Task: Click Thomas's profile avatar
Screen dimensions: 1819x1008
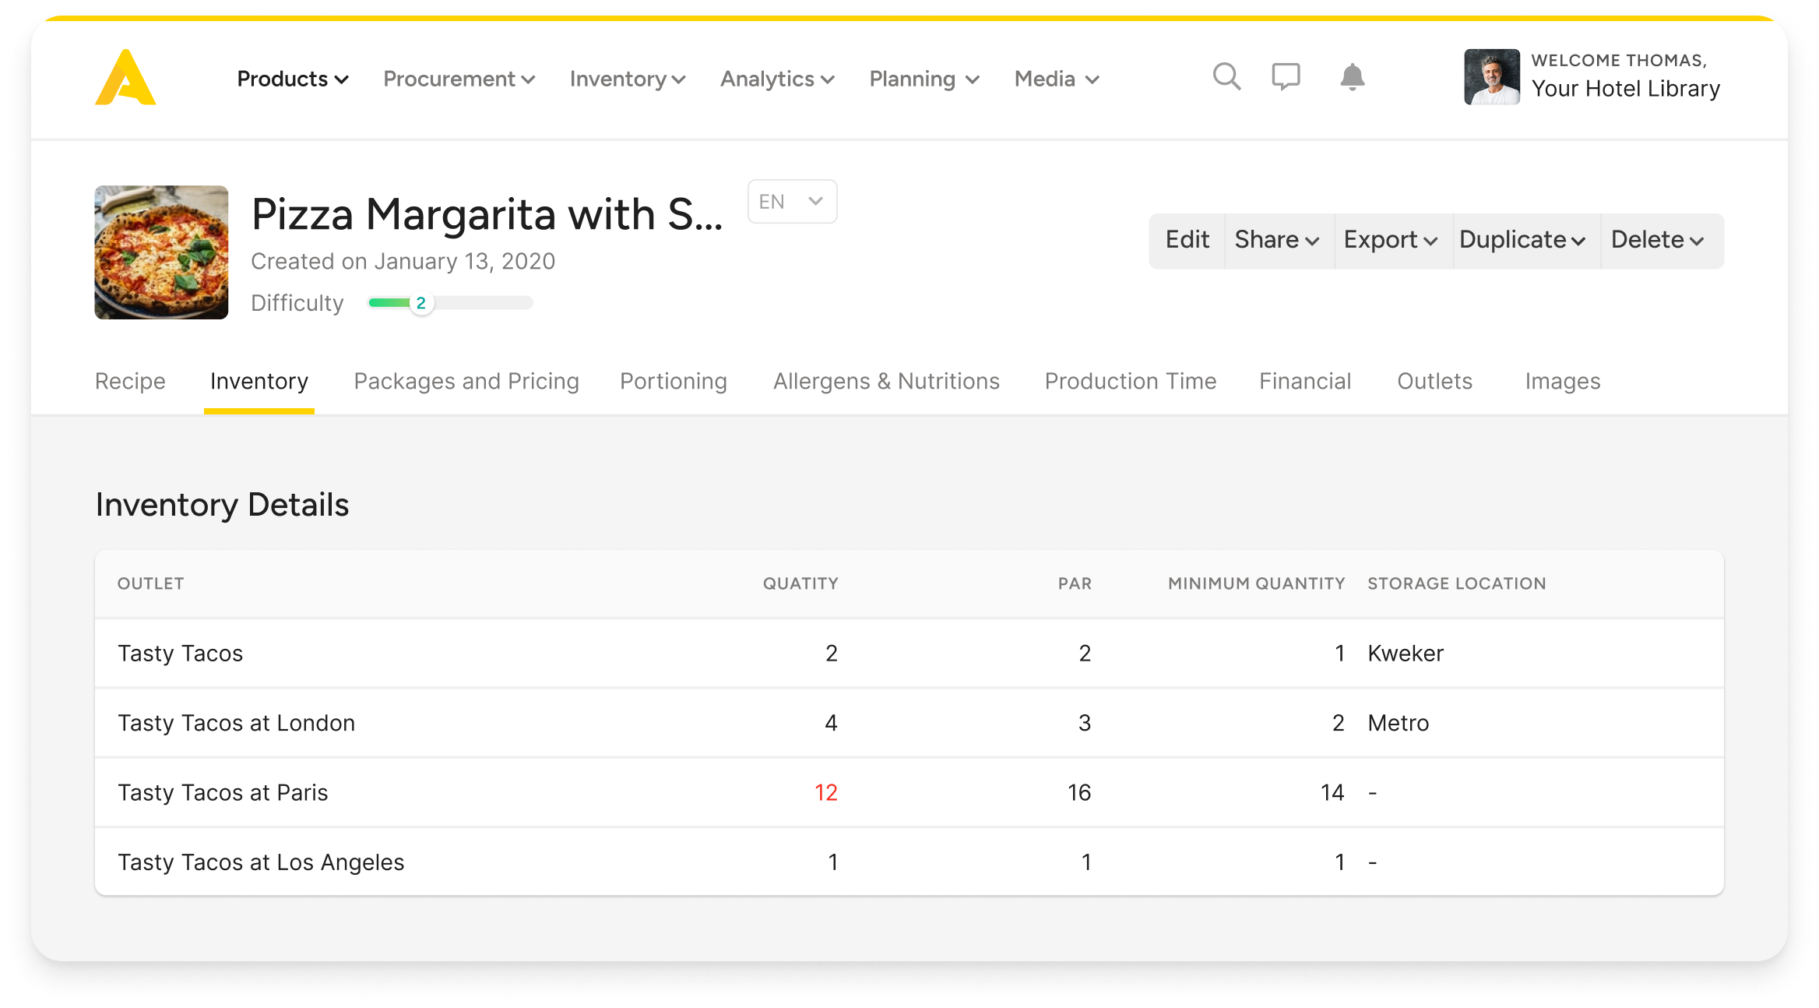Action: coord(1491,77)
